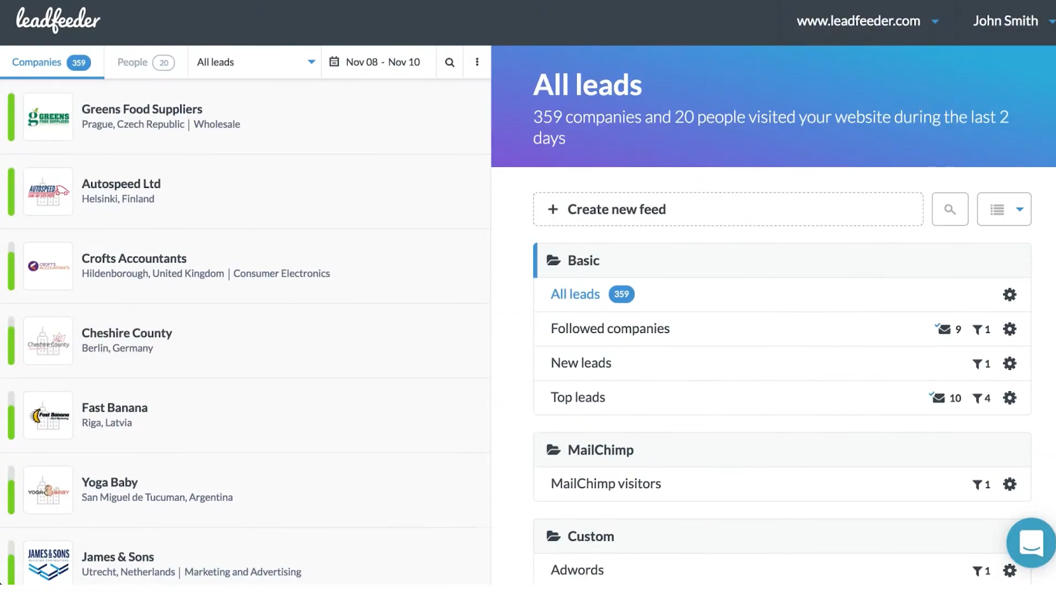1056x593 pixels.
Task: Click Create new feed button
Action: [728, 209]
